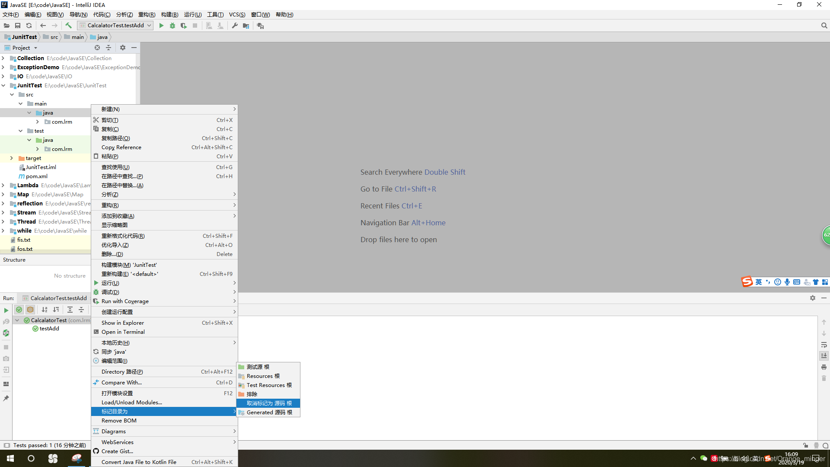Viewport: 830px width, 467px height.
Task: Toggle Sort Alphabetically in Run panel
Action: 45,310
